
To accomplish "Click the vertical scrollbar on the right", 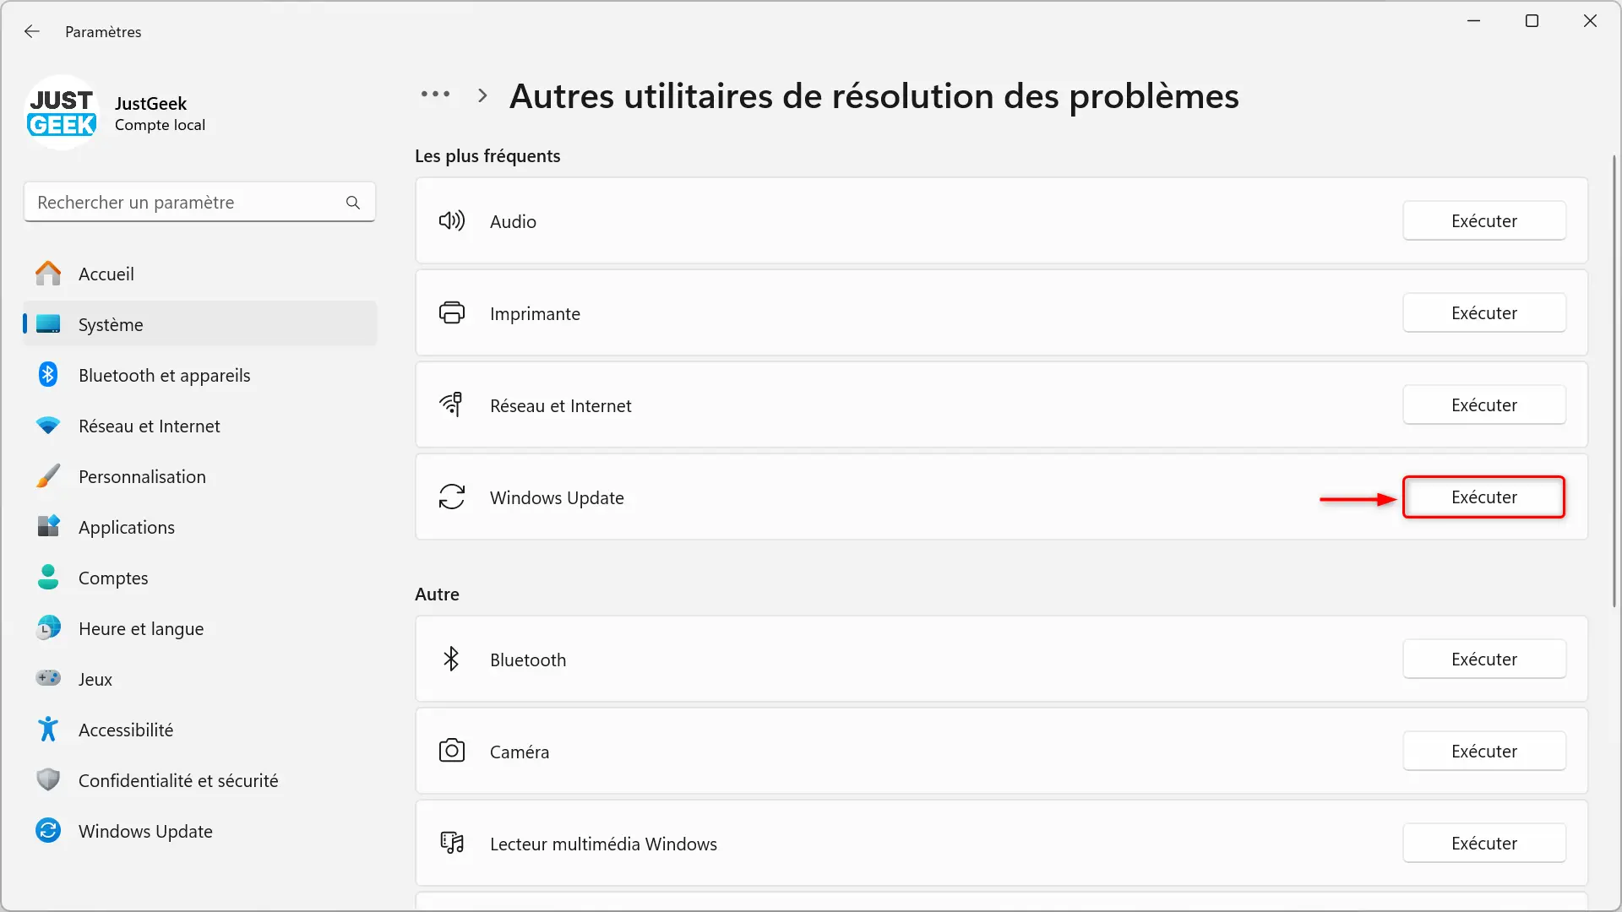I will tap(1614, 380).
